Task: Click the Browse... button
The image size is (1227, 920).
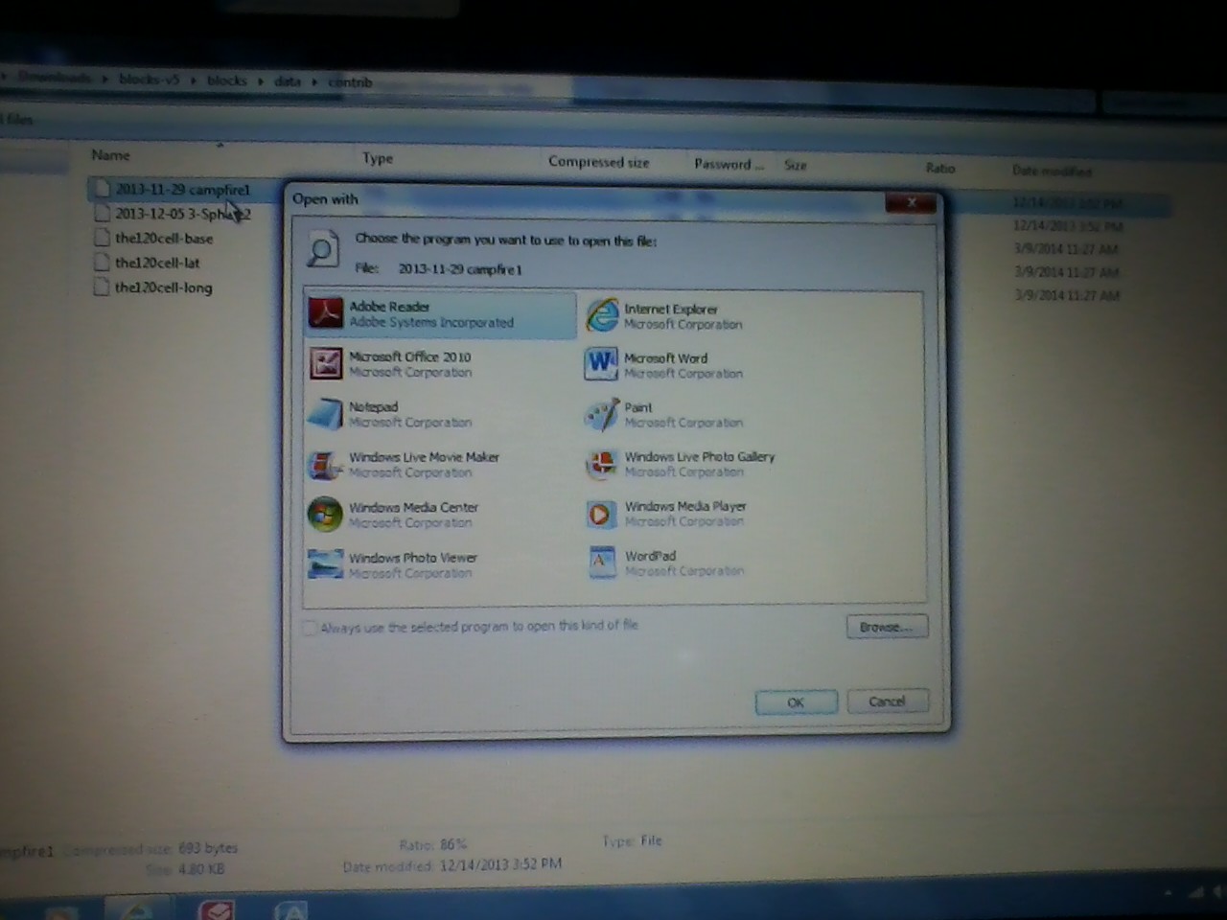Action: pos(887,627)
